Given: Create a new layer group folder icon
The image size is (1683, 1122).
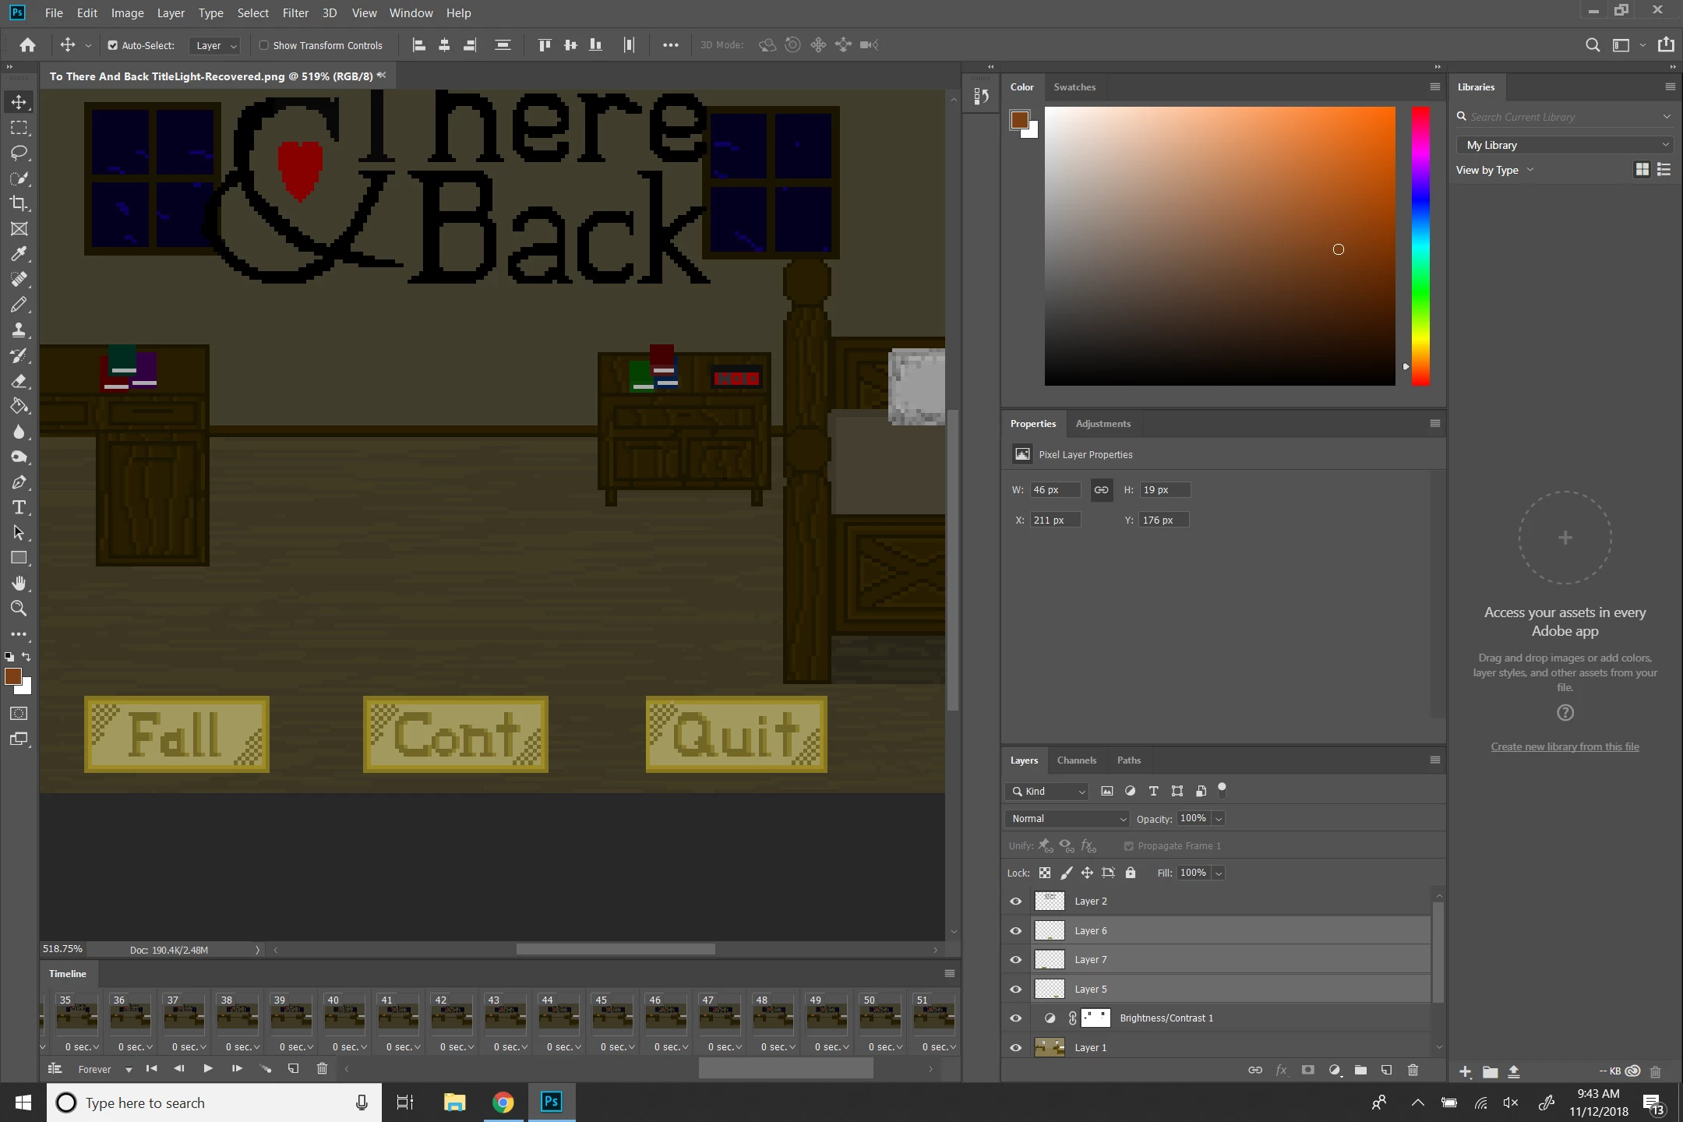Looking at the screenshot, I should point(1360,1070).
